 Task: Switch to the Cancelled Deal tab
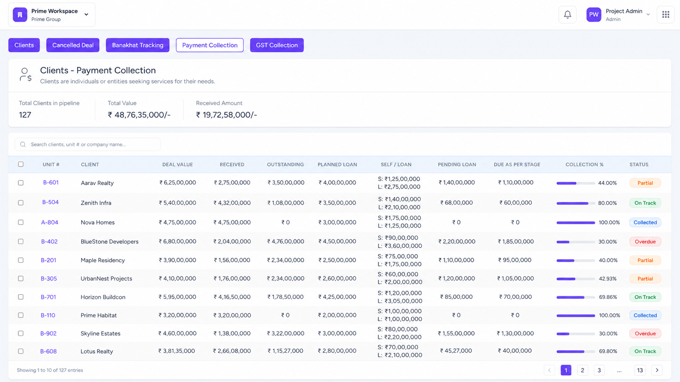[x=73, y=45]
